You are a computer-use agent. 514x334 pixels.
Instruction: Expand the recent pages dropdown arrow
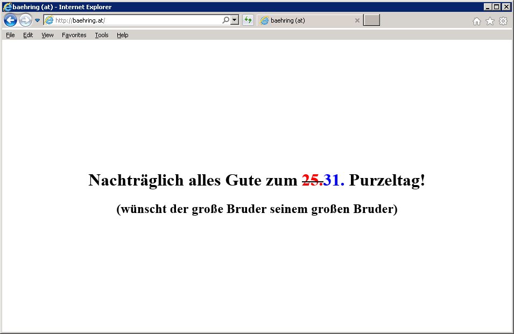pos(37,20)
